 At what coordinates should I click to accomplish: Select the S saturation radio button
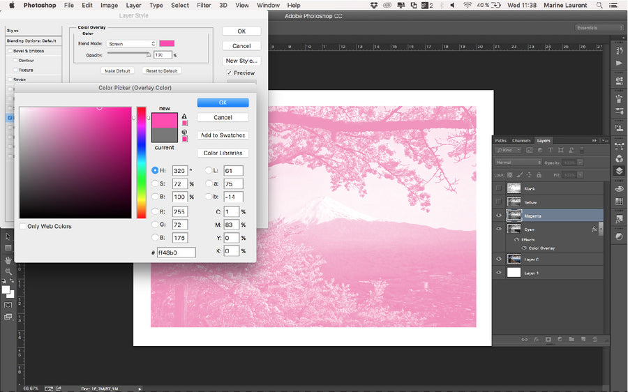(155, 183)
